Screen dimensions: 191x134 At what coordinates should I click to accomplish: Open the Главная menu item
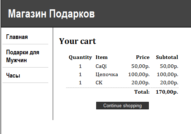[x=17, y=37]
